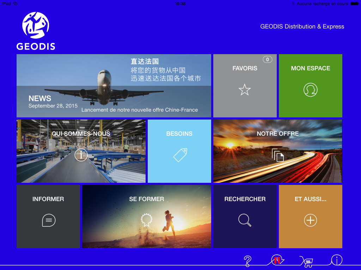Tap the sync arrow icon with red pause bars
361x270 pixels.
(x=277, y=260)
